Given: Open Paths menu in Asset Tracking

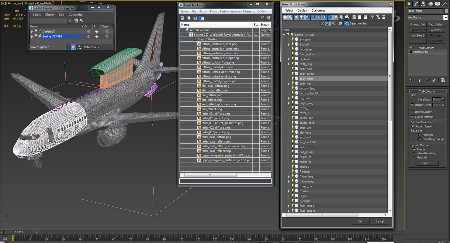Looking at the screenshot, I should pyautogui.click(x=203, y=12).
